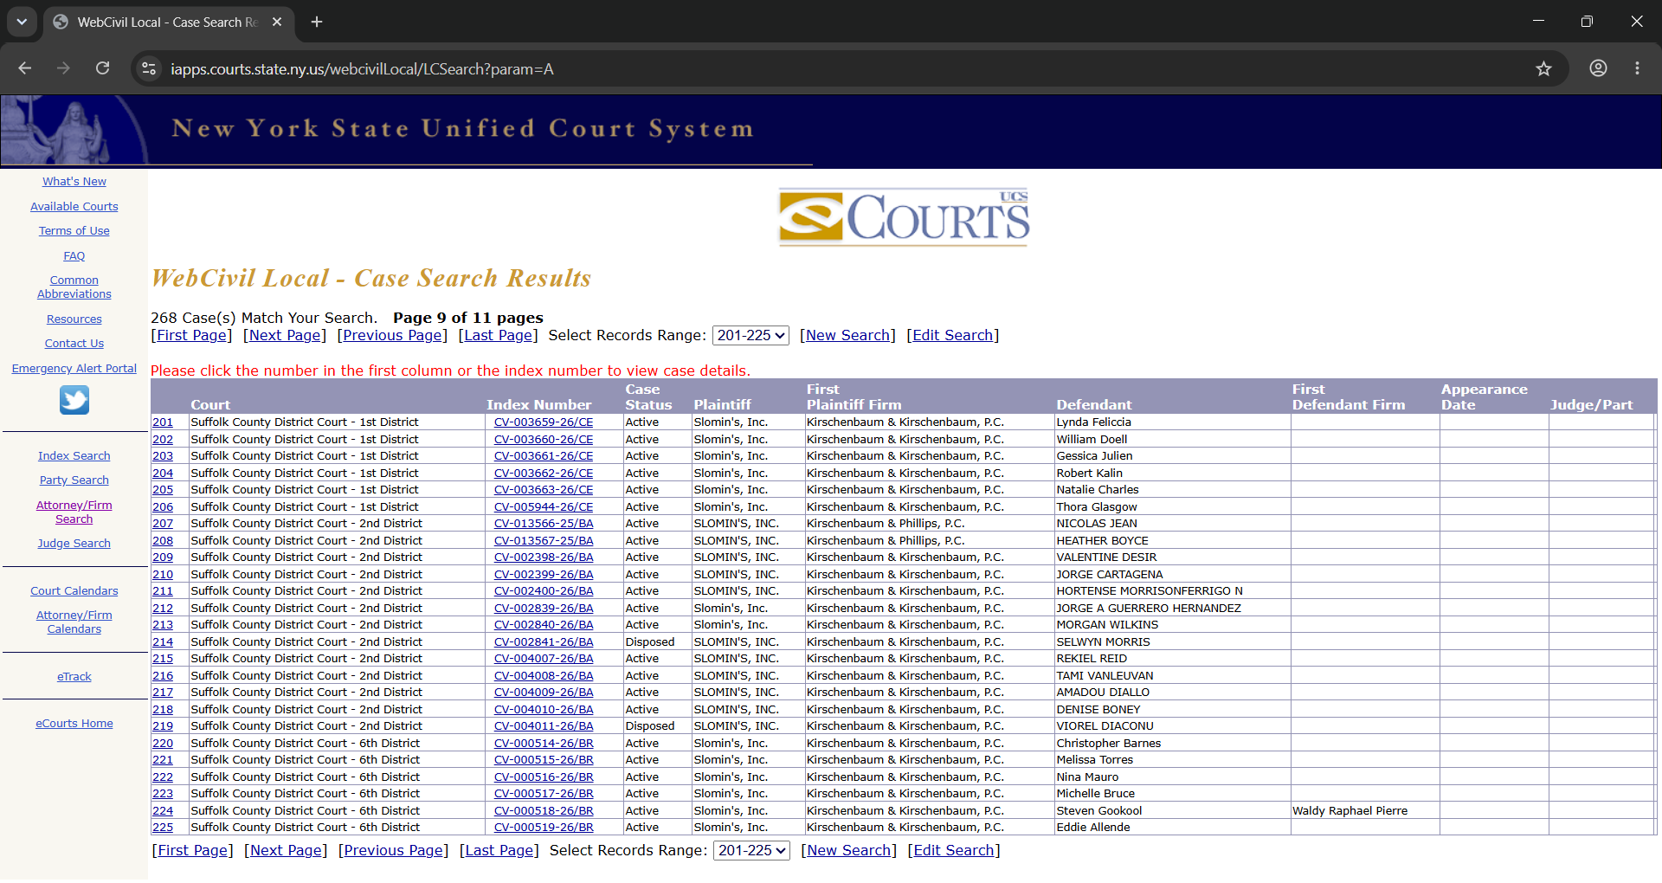Go to top Next Page link
Screen dimensions: 1662x883
tap(285, 336)
